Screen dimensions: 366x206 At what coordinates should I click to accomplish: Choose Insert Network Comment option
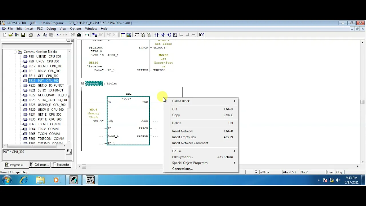pyautogui.click(x=201, y=143)
